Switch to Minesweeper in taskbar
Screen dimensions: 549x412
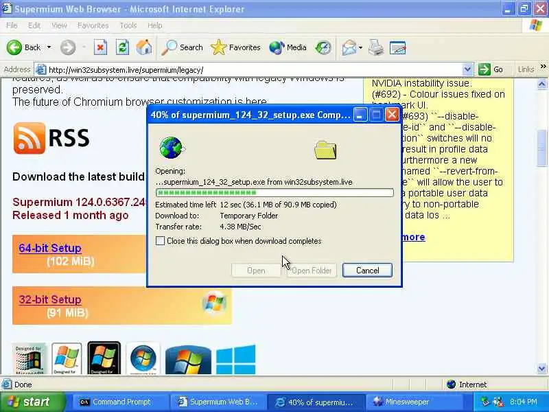[x=413, y=402]
